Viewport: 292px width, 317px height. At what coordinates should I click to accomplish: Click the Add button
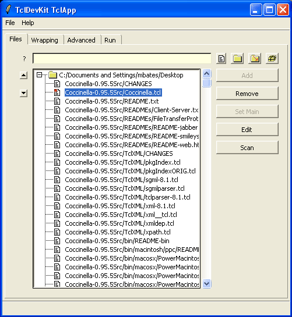[247, 76]
